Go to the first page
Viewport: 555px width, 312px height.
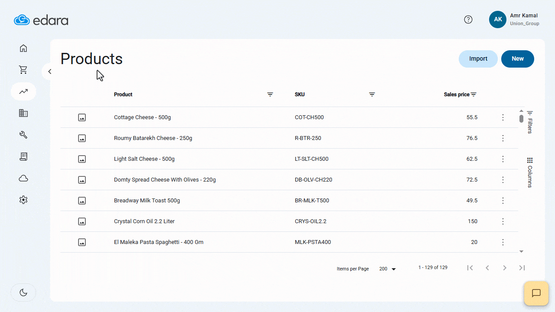coord(470,268)
